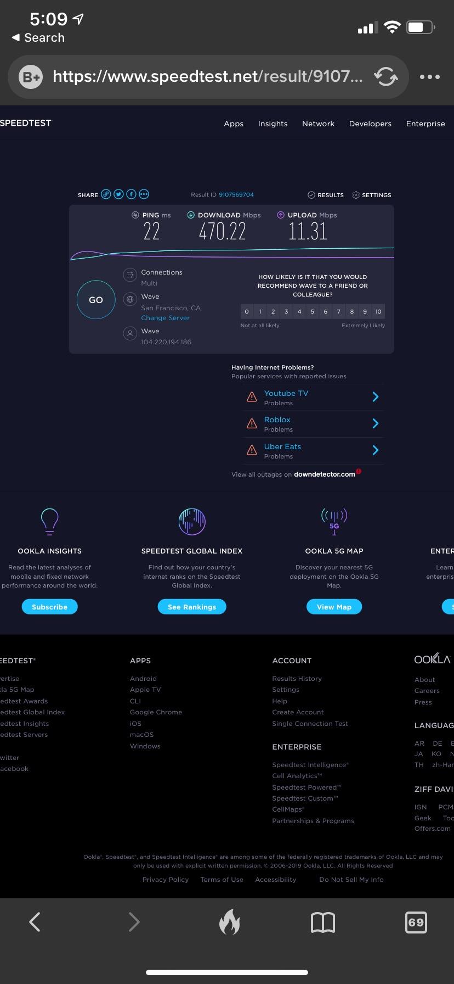Tap the Connections multi icon
Image resolution: width=454 pixels, height=984 pixels.
130,275
